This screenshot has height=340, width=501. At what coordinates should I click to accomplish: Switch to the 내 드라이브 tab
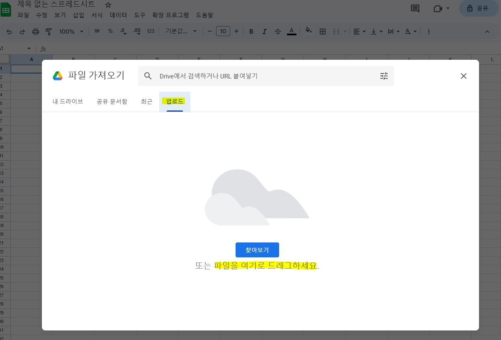[x=68, y=101]
